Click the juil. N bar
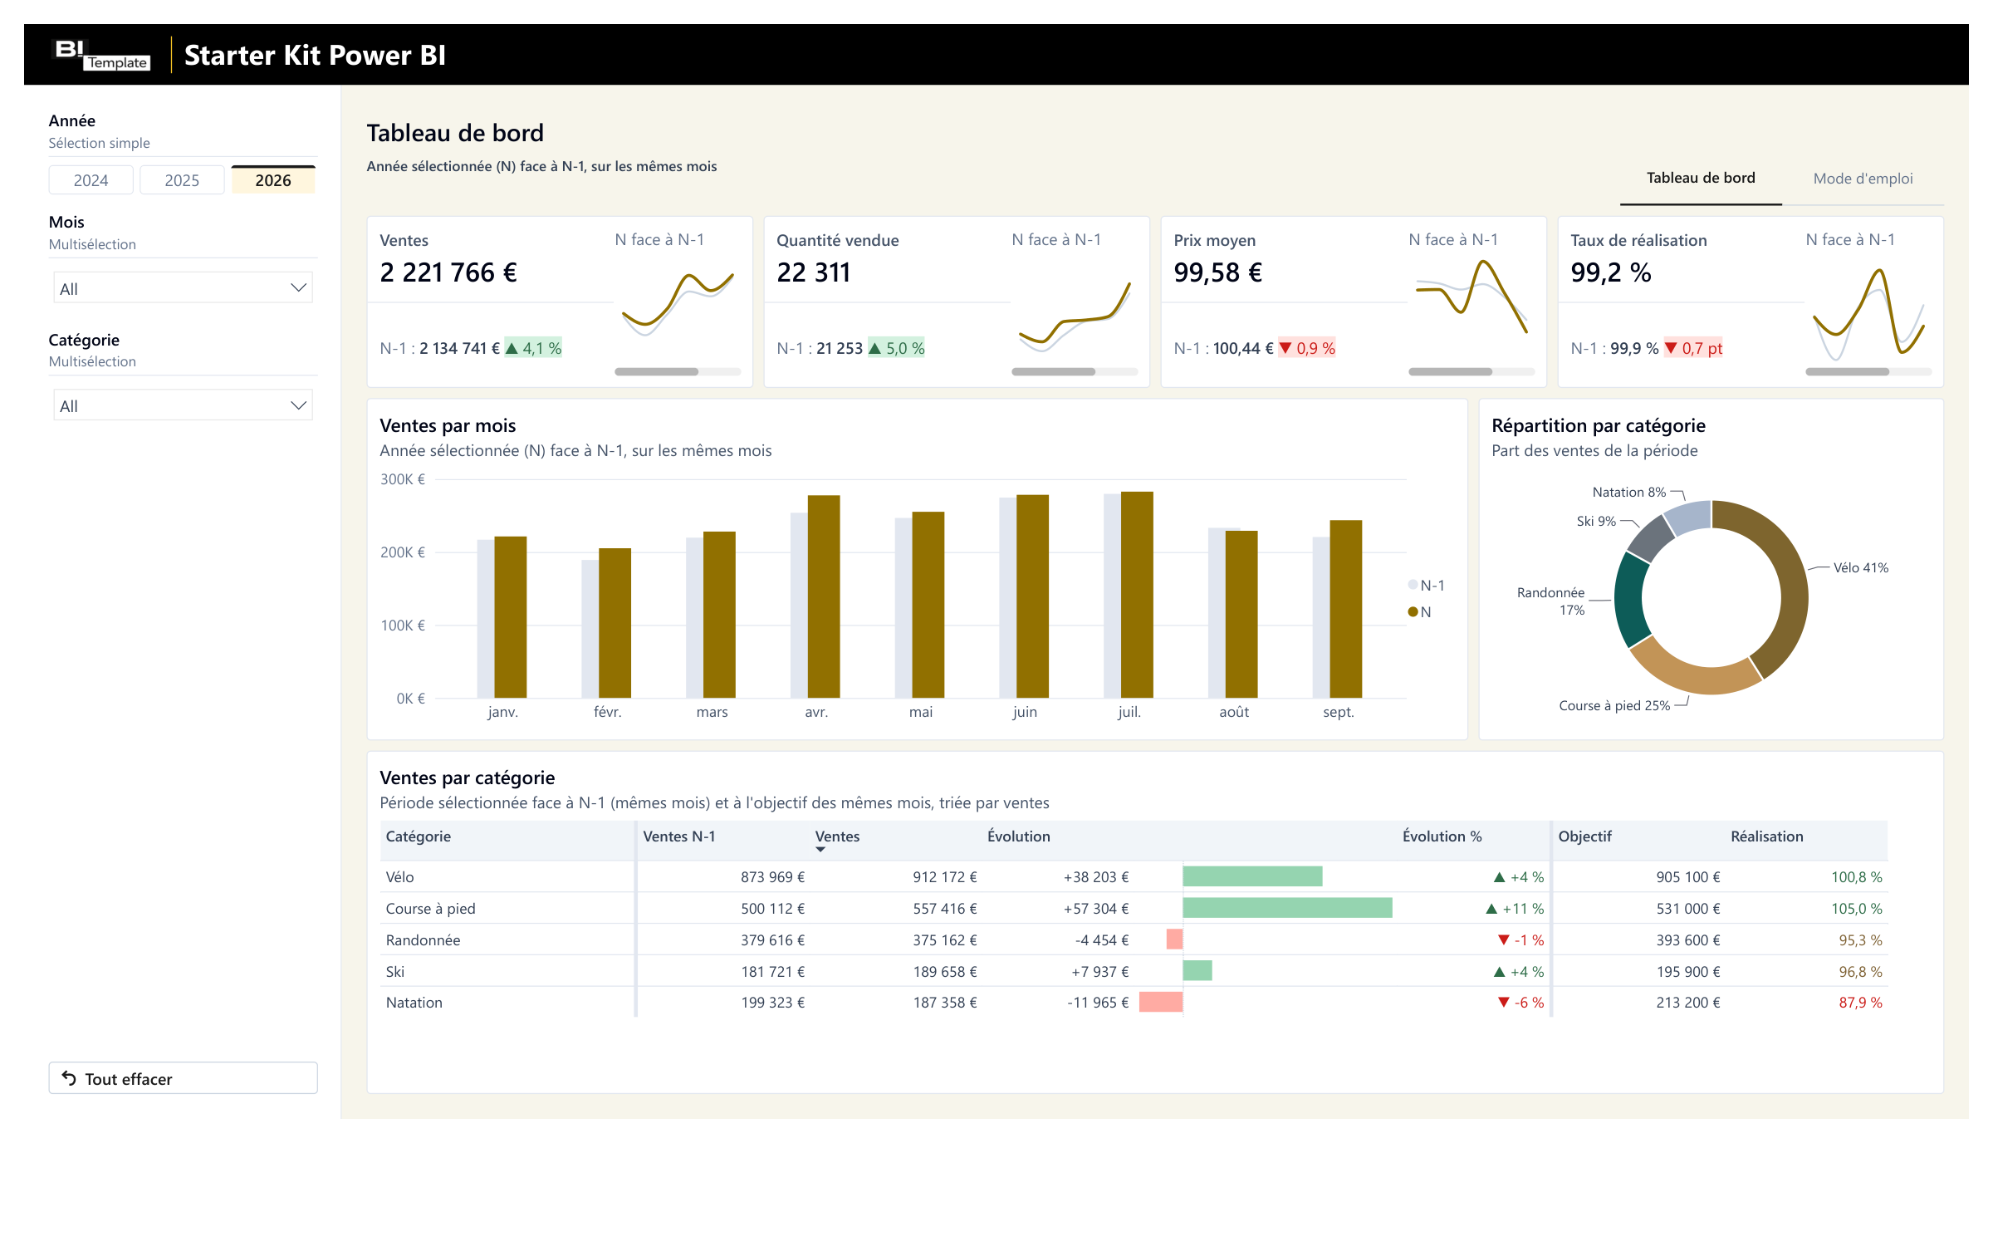Screen dimensions: 1993x1246 (x=1137, y=595)
